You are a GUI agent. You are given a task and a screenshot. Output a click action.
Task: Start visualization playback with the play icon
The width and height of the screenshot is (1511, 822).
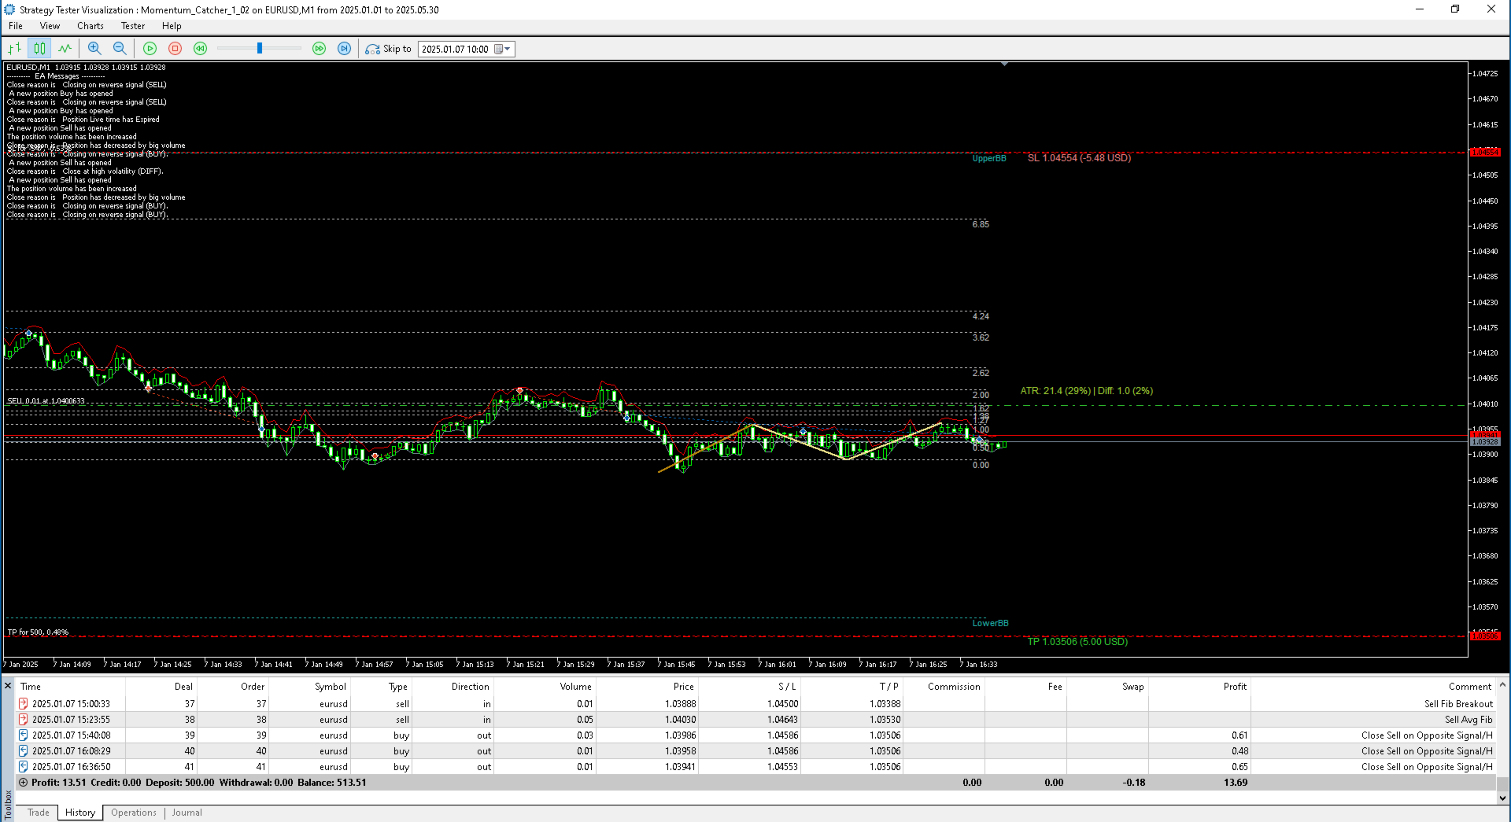[150, 48]
